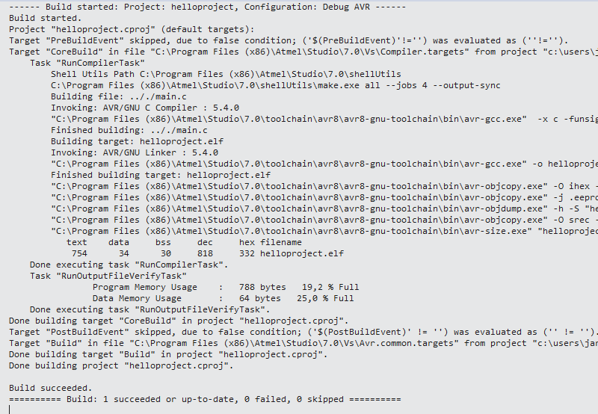Click the final build summary line
This screenshot has height=414, width=598.
coord(205,399)
